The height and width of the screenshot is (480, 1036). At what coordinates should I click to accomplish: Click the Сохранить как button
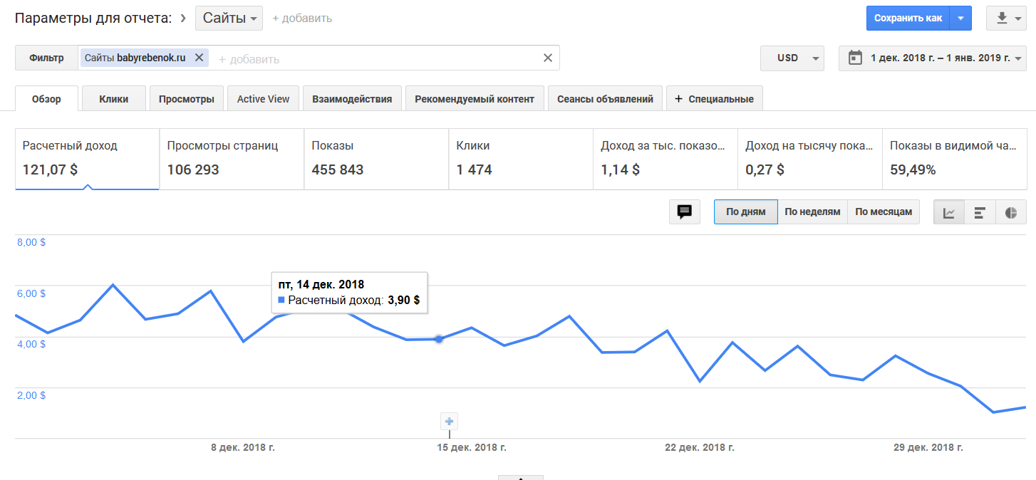pos(908,19)
